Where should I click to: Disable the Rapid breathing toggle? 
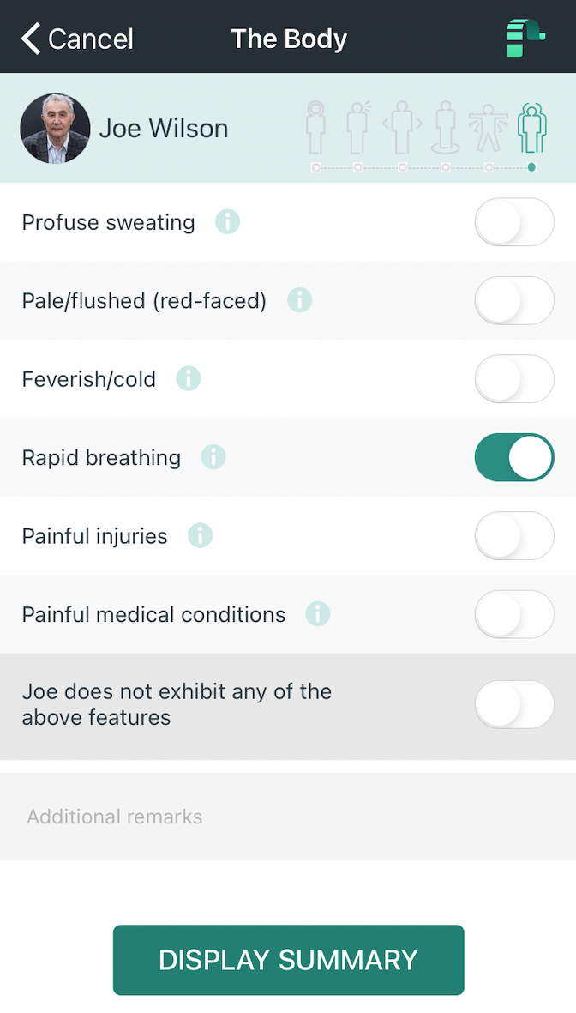514,457
